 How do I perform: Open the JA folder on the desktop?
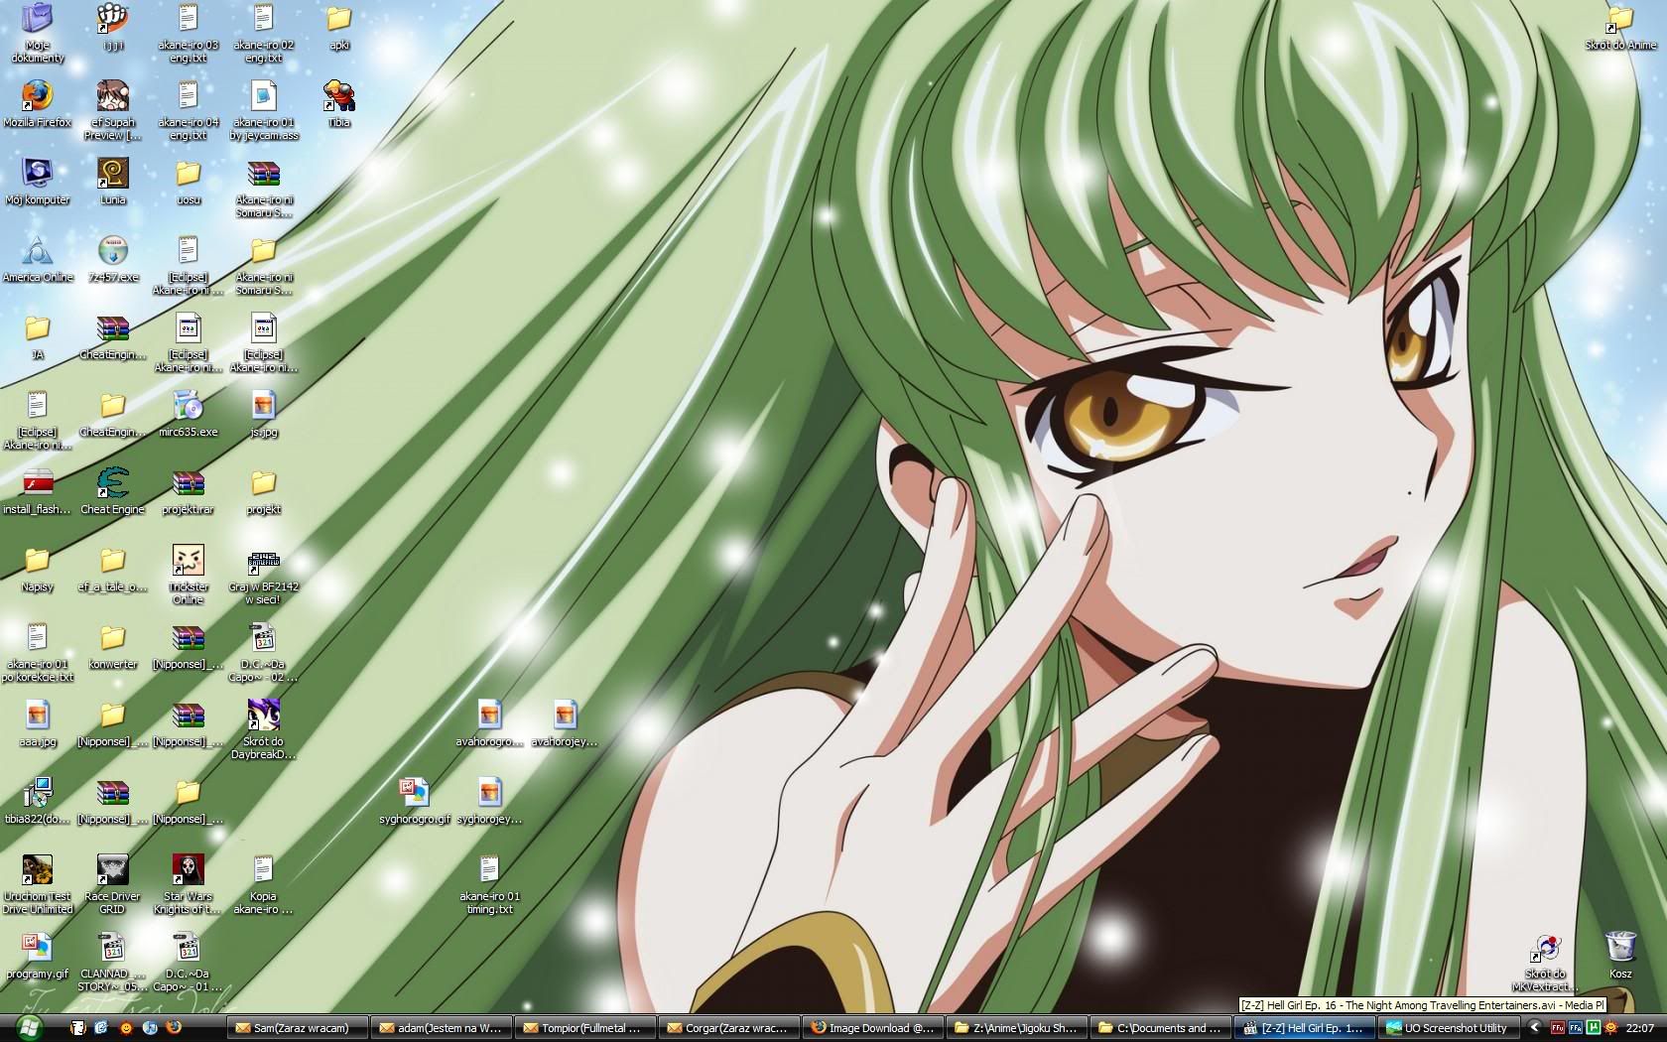pyautogui.click(x=37, y=336)
